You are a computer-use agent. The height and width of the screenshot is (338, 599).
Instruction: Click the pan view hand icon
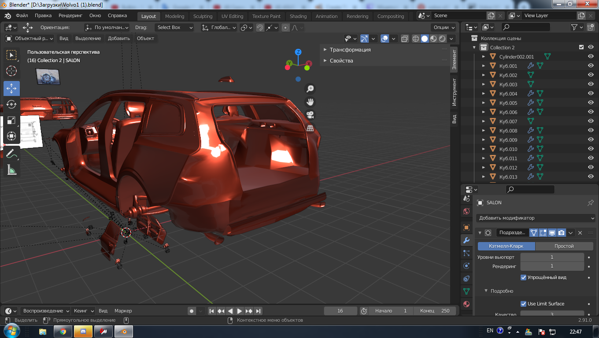310,102
